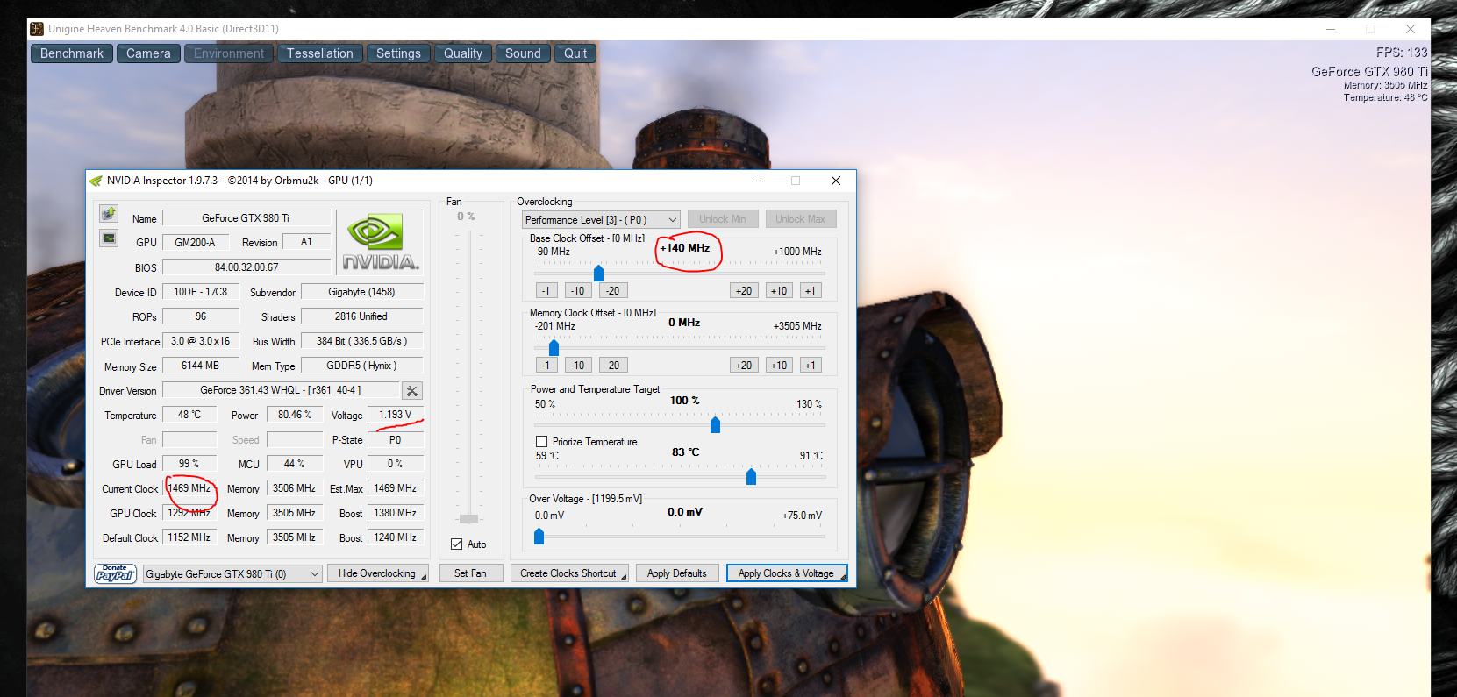Click Base Clock +10 step button

point(779,291)
